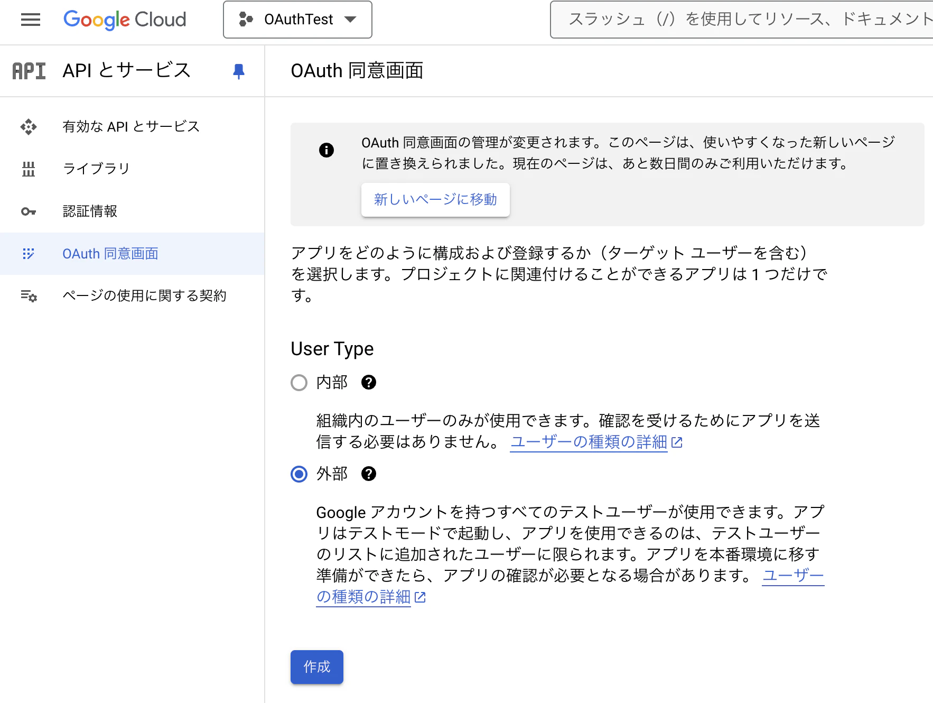
Task: Click the ページの使用に関する契約 icon
Action: pos(29,296)
